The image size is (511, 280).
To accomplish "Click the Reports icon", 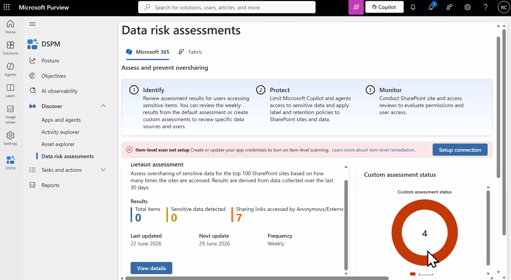I will click(32, 185).
